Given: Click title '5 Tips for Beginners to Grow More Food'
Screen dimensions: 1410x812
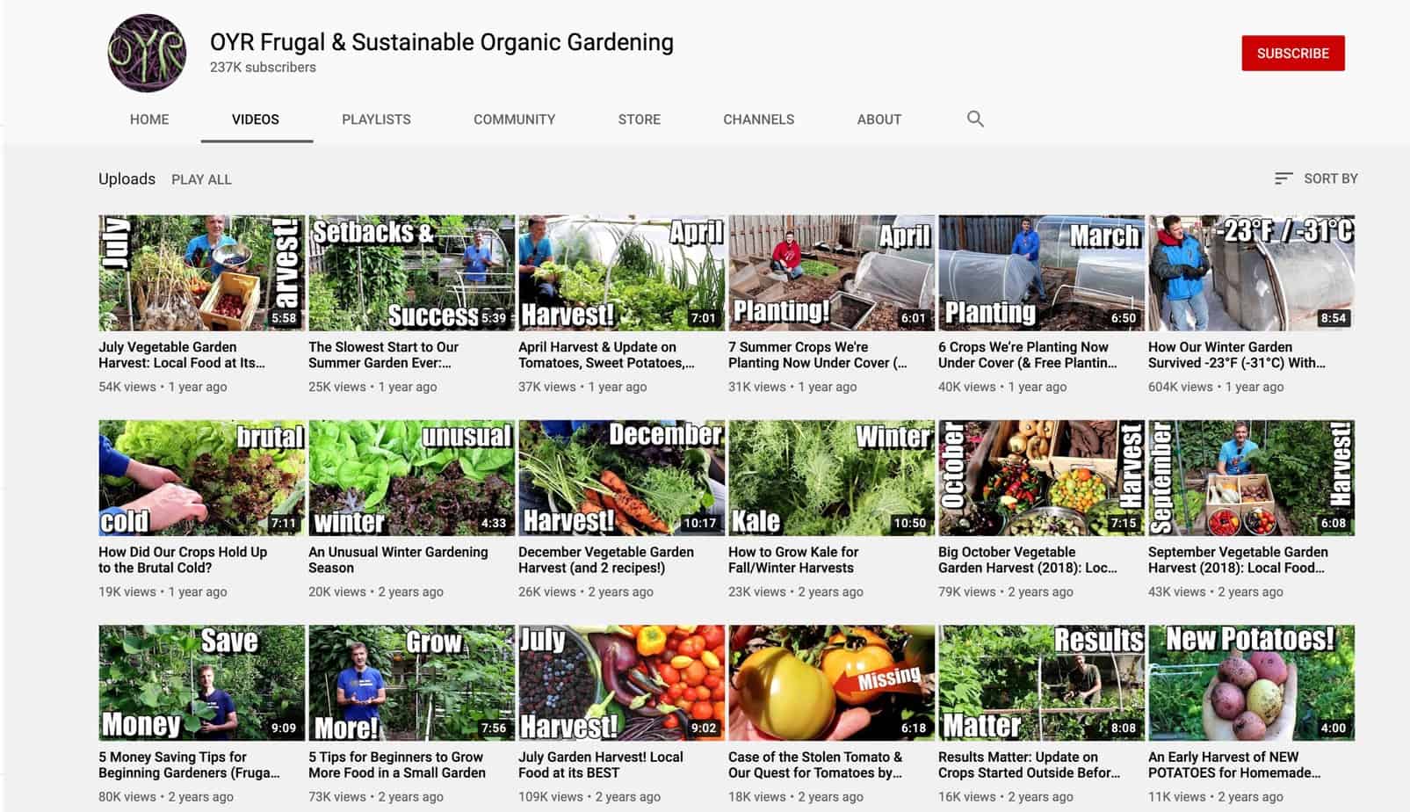Looking at the screenshot, I should click(x=397, y=765).
